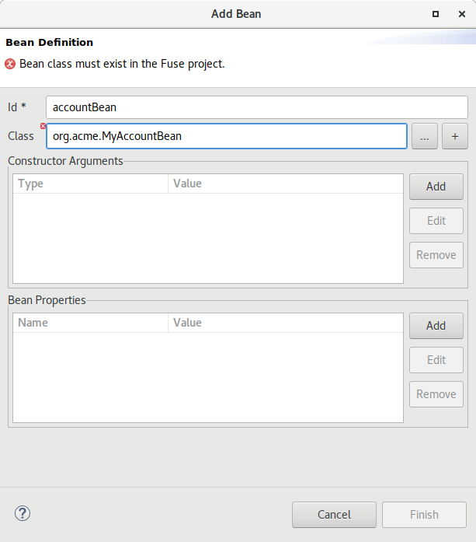Open the help question mark icon
Image resolution: width=476 pixels, height=542 pixels.
click(x=22, y=513)
